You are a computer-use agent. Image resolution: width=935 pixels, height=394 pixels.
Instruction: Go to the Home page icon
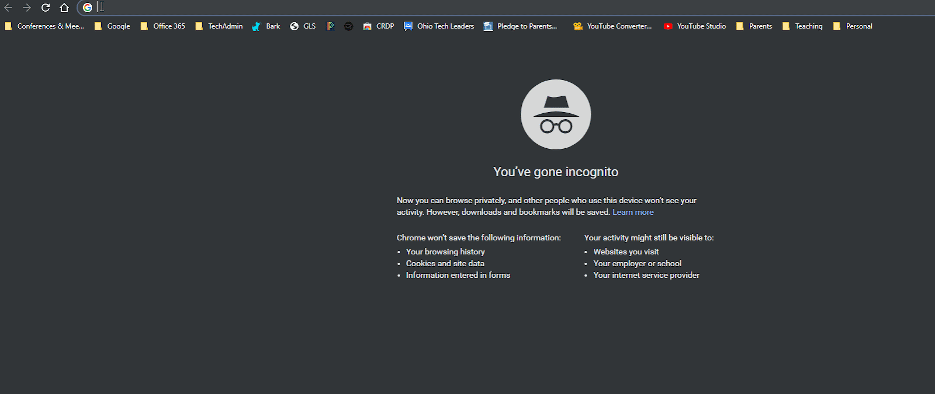64,8
